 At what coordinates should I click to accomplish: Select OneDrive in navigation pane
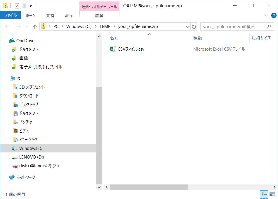(x=25, y=41)
